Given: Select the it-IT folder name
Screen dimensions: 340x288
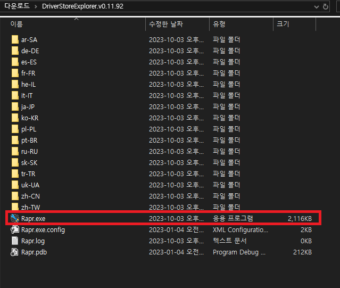Looking at the screenshot, I should point(27,96).
